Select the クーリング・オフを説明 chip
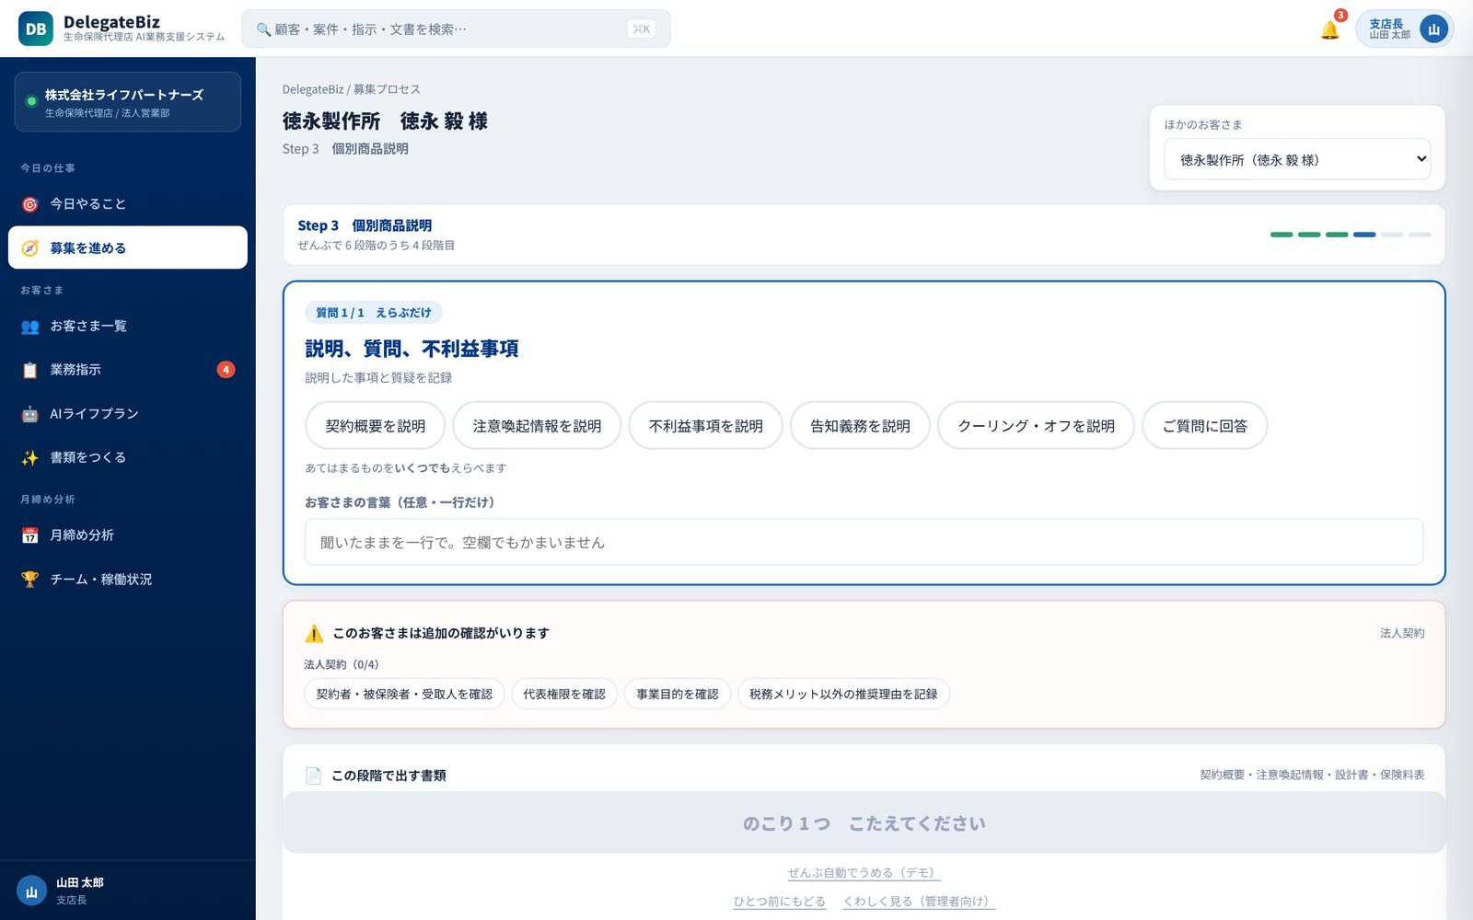Screen dimensions: 1473x920 pos(1036,426)
